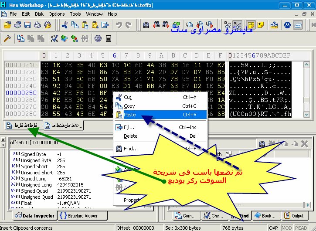
Task: Click the green Replace arrows icon
Action: pyautogui.click(x=176, y=25)
